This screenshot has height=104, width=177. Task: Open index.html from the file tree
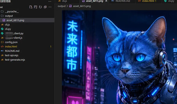click(x=27, y=47)
